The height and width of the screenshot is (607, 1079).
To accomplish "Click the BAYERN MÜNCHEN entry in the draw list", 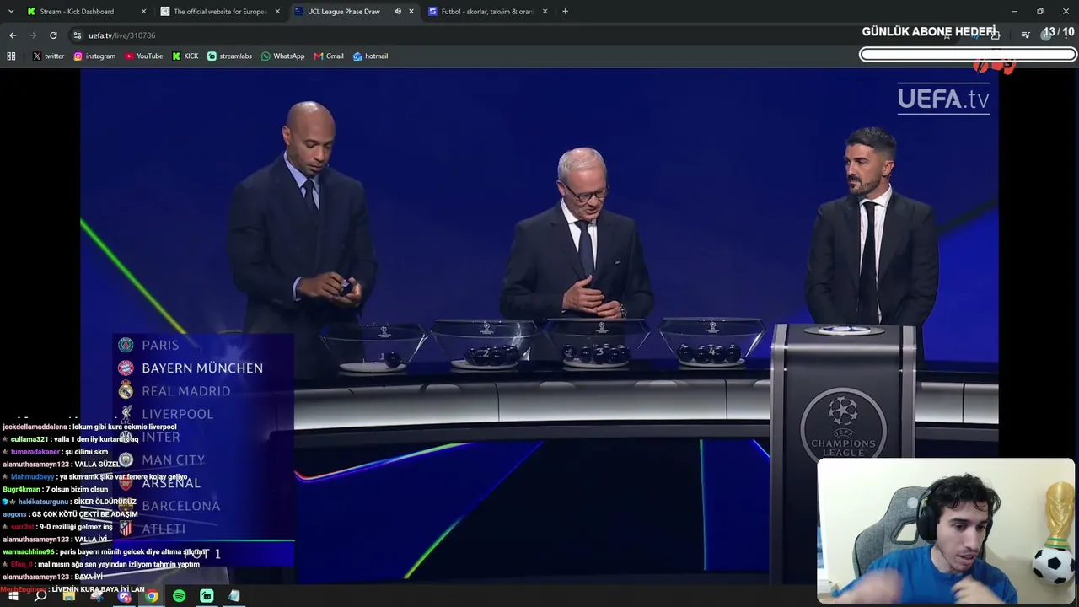I will pos(202,368).
